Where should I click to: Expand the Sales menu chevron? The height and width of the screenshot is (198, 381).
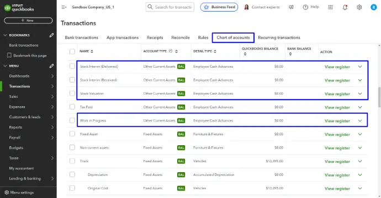52,97
